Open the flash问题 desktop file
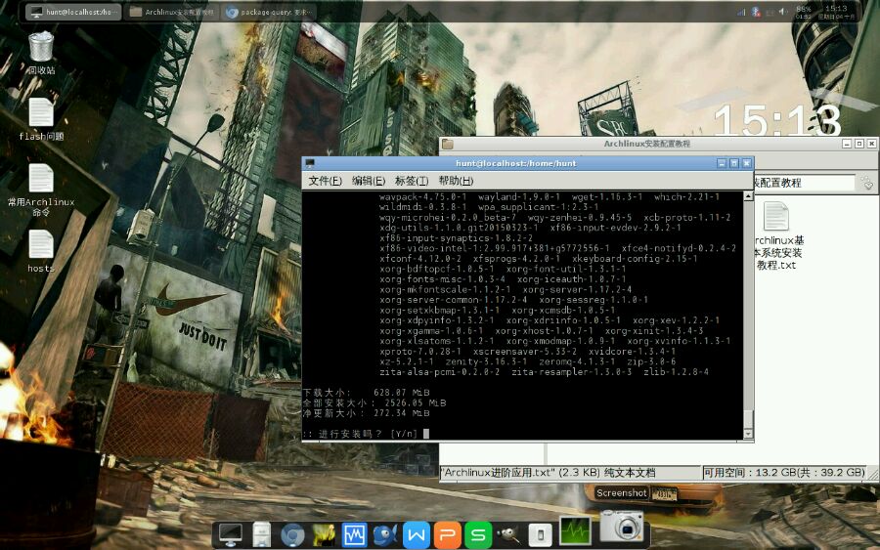The image size is (880, 550). point(41,119)
